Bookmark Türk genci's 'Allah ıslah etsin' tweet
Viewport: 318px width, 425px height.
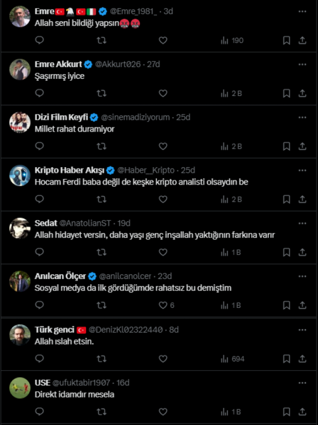point(287,359)
